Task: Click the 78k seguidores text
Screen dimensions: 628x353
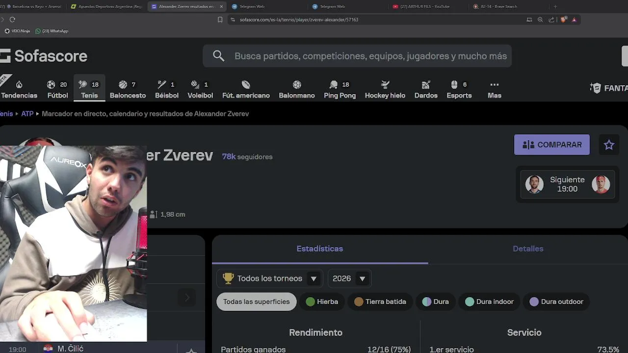Action: (x=247, y=157)
